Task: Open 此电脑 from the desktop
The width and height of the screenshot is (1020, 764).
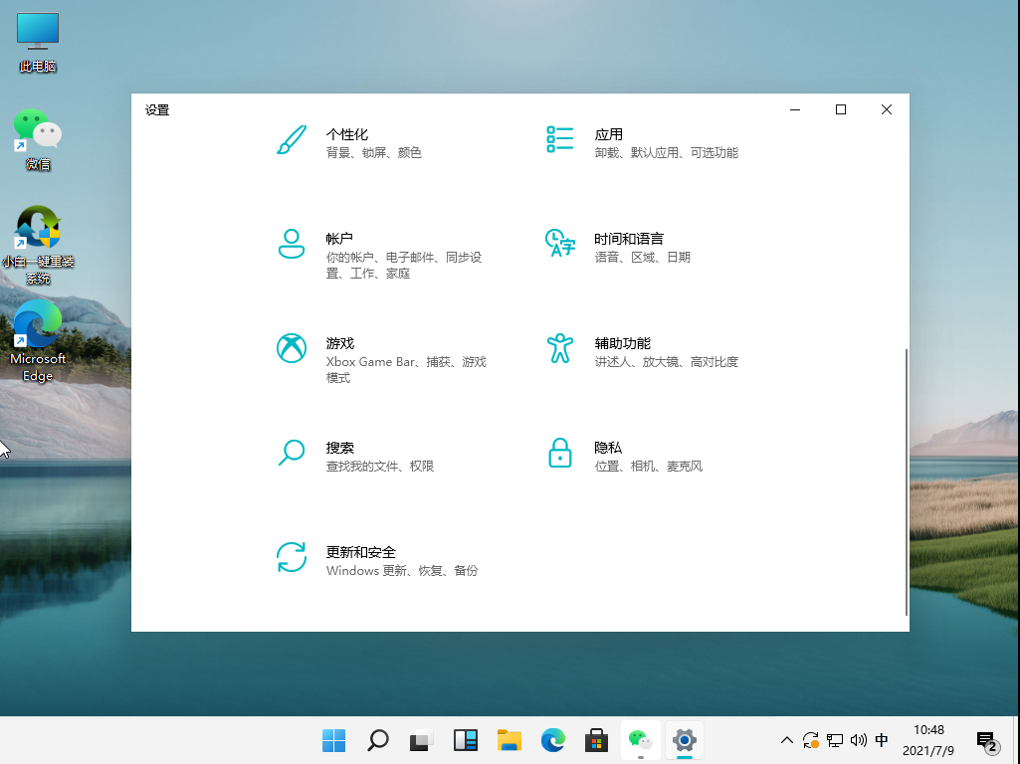Action: pos(37,38)
